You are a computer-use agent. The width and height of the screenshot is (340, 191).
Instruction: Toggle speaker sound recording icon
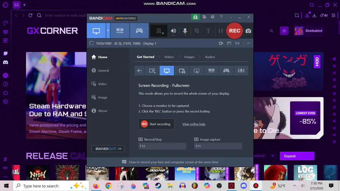[x=173, y=31]
